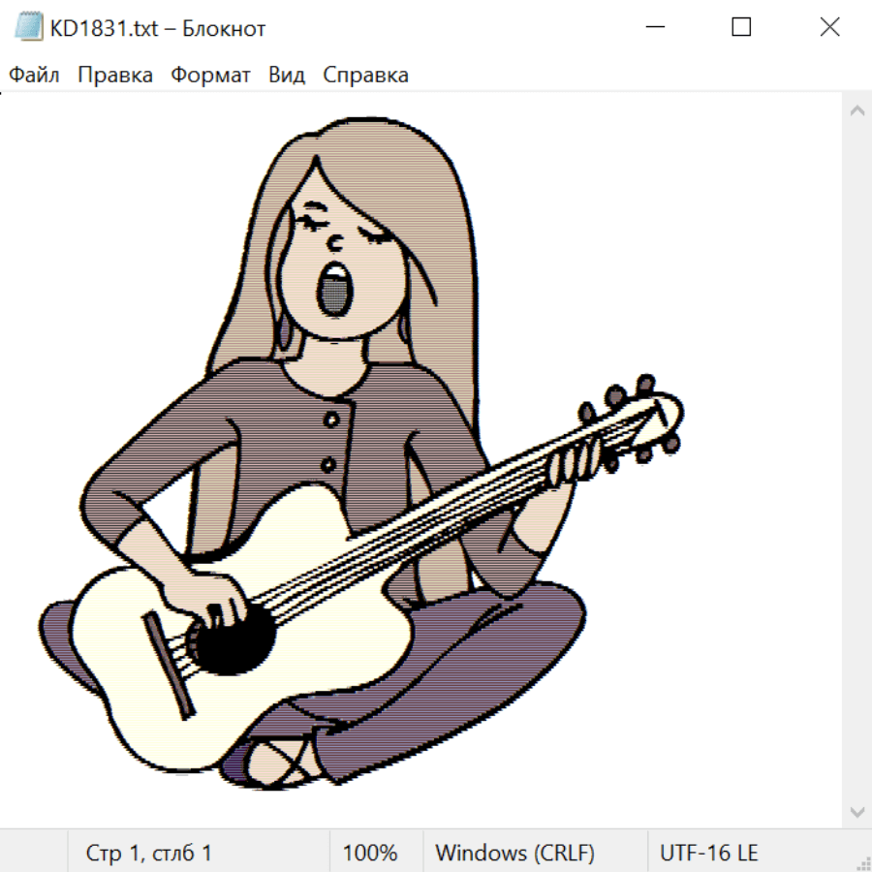Click the UTF-16 LE encoding indicator
872x872 pixels.
708,854
